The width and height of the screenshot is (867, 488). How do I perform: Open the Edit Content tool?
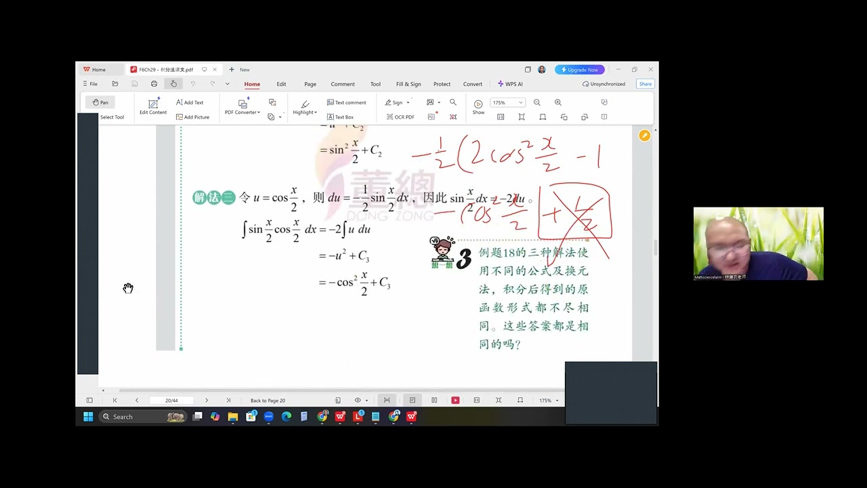[153, 106]
